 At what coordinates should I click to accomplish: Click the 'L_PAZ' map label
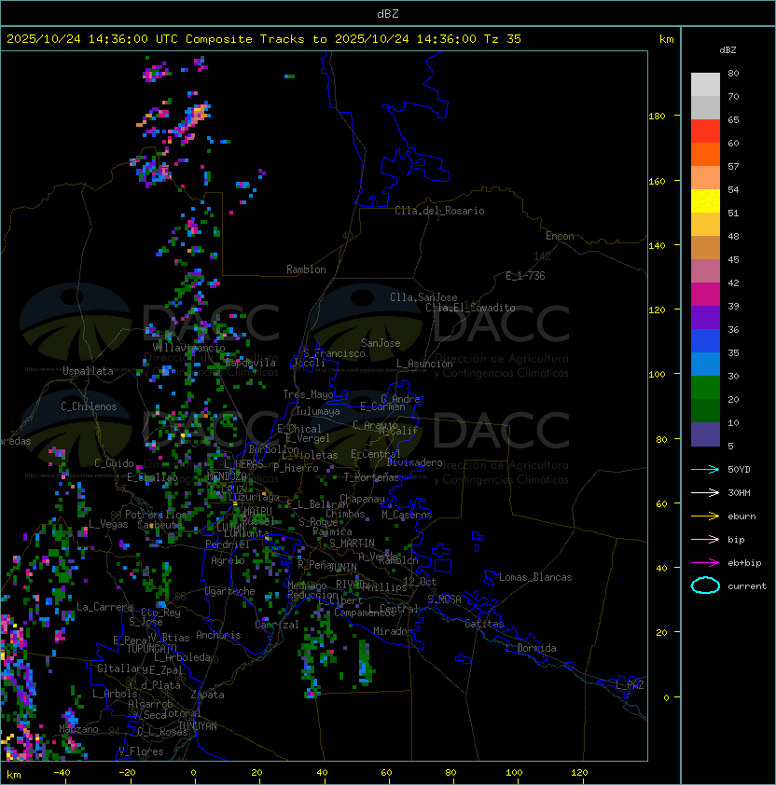(x=630, y=684)
